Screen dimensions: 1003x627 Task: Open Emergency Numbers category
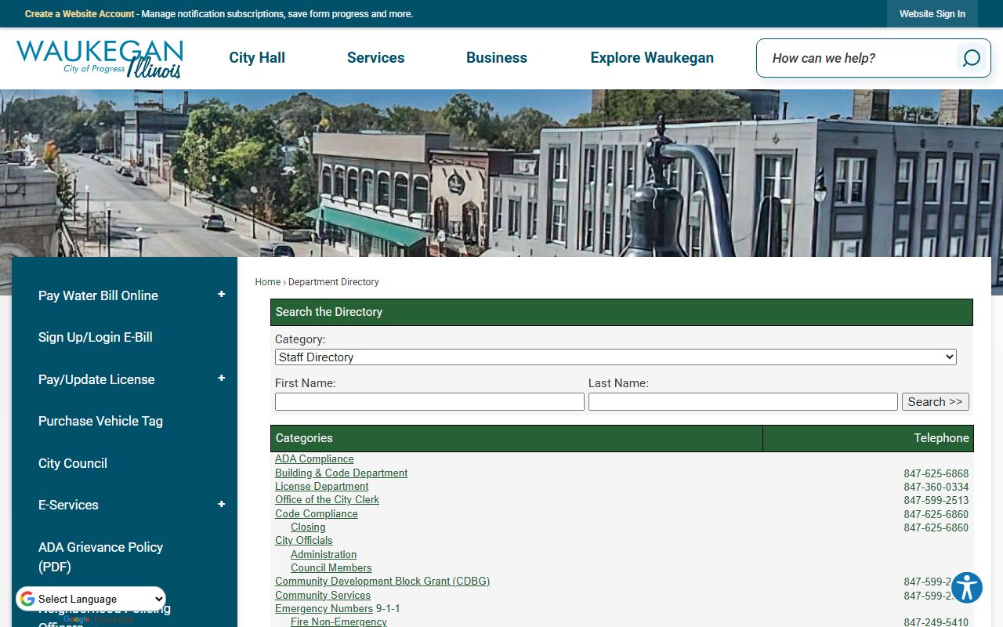[x=324, y=609]
